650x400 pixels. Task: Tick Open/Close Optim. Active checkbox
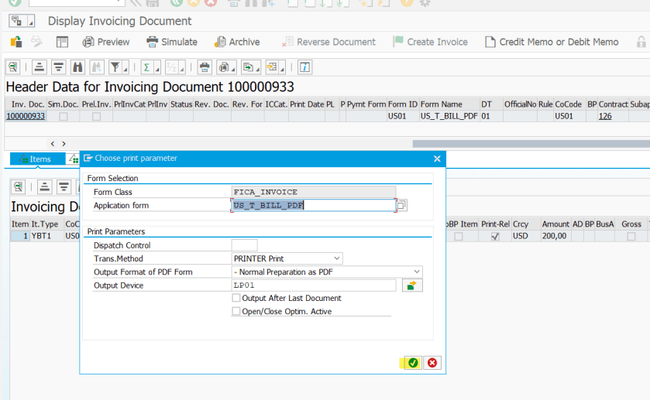[236, 311]
